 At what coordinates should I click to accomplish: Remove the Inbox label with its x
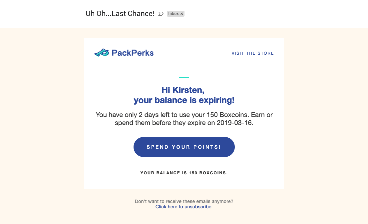(182, 14)
